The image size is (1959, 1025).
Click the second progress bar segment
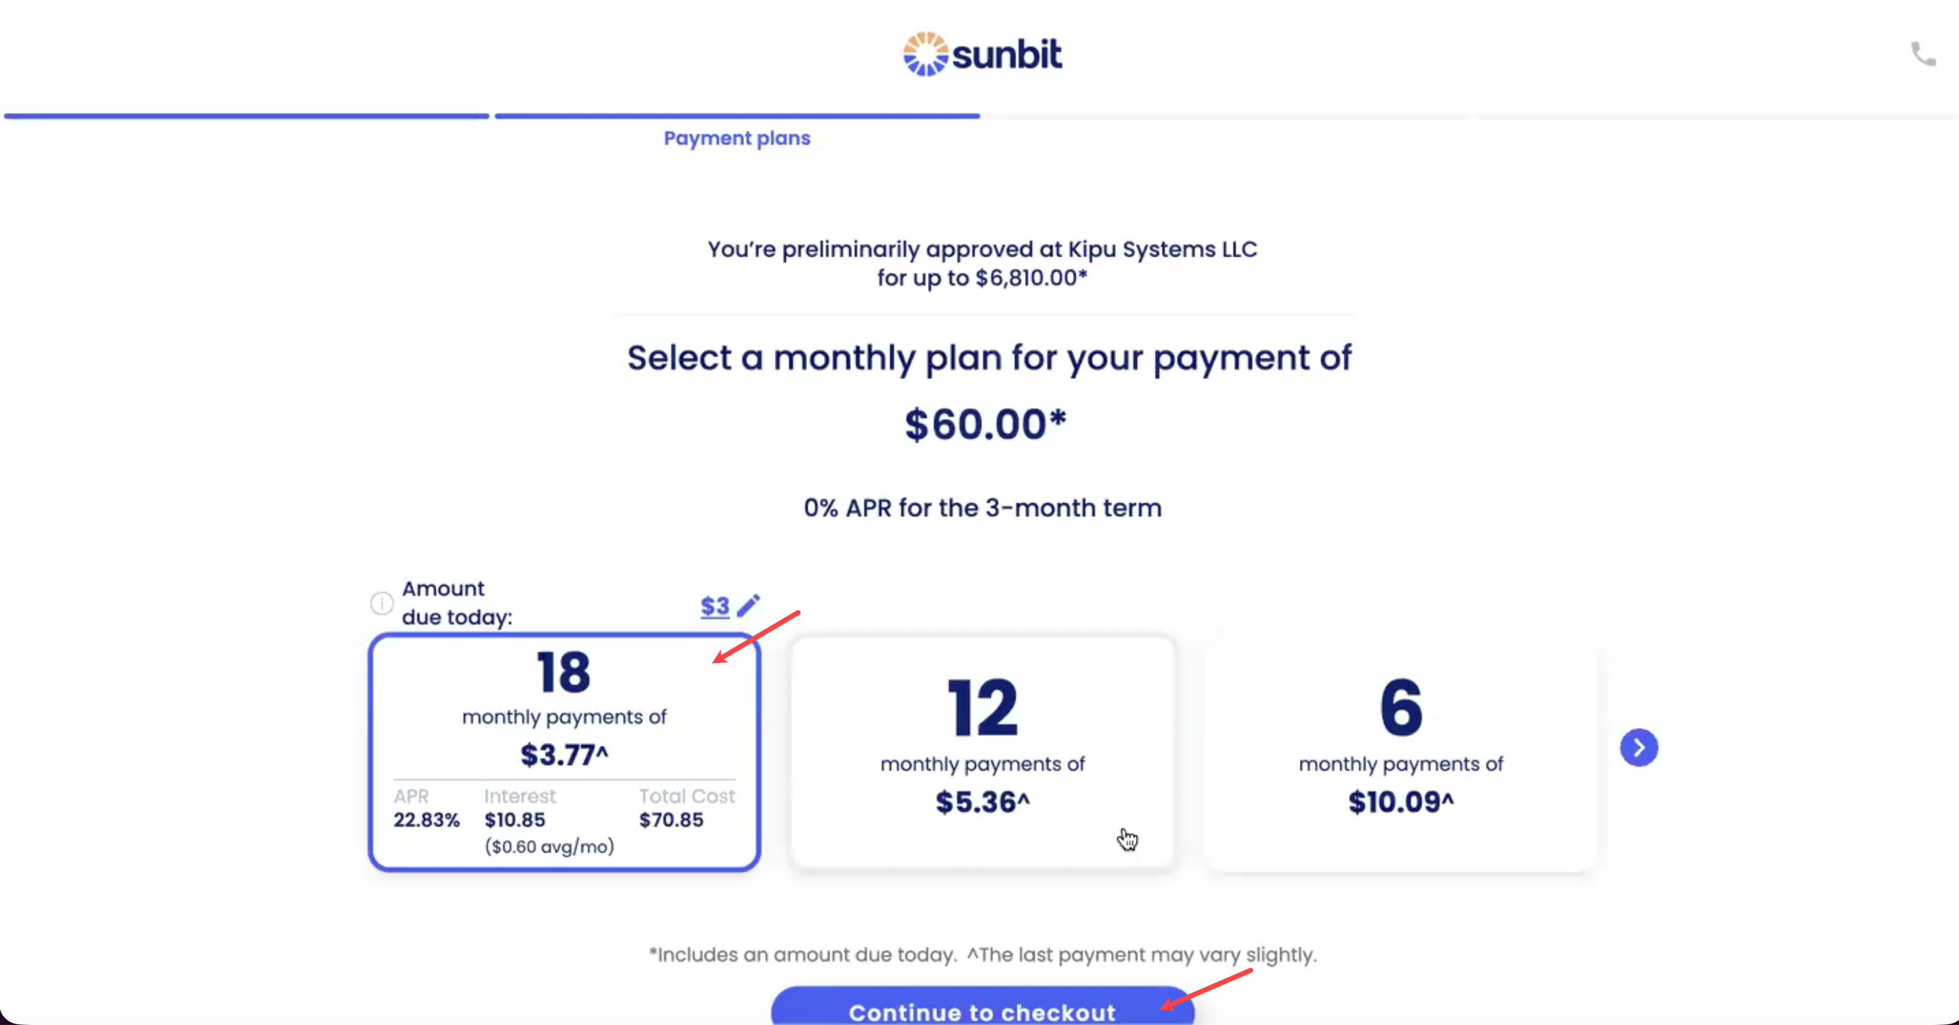click(x=737, y=117)
